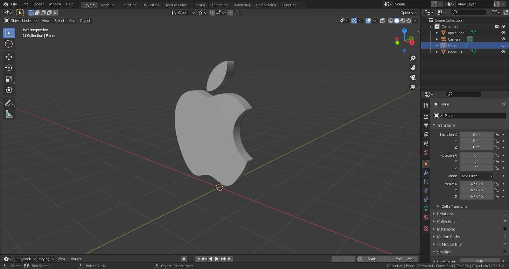Screen dimensions: 509x269
Task: Open the Output properties tab
Action: point(426,126)
